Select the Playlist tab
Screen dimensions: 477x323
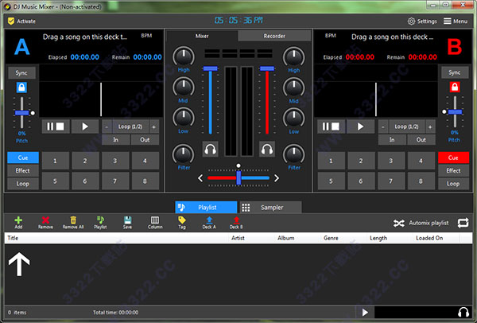(206, 208)
